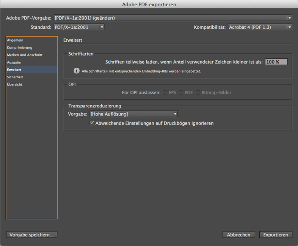Screen dimensions: 298x246
Task: Select Allgemein in the sidebar list
Action: pos(32,40)
